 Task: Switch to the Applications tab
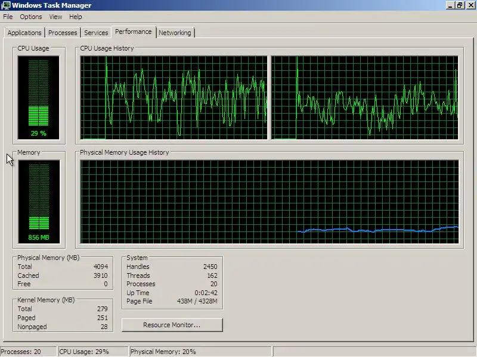tap(24, 33)
